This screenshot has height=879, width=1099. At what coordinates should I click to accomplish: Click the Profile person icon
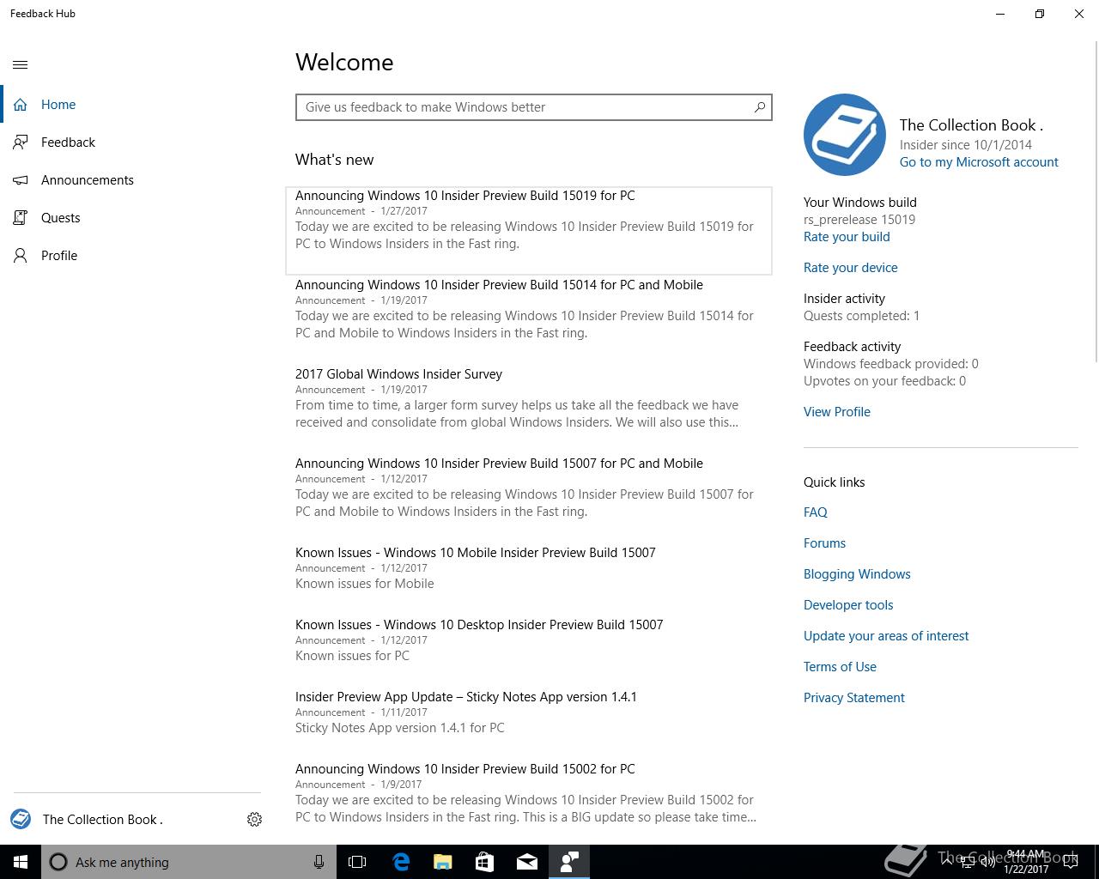(x=21, y=256)
